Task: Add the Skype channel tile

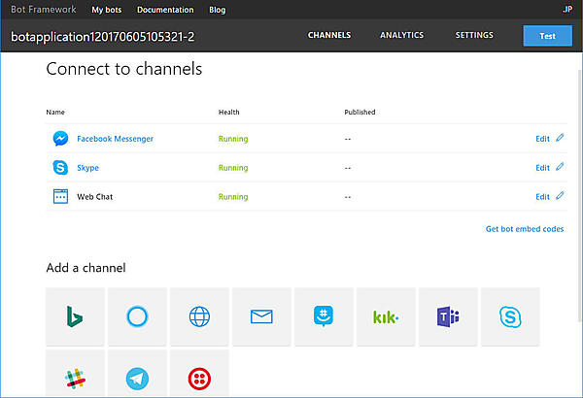Action: [510, 316]
